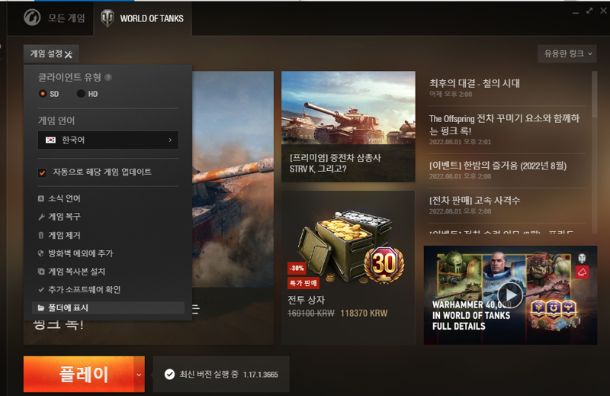Click the news list scrollbar
Screen dimensions: 610x396
[594, 94]
